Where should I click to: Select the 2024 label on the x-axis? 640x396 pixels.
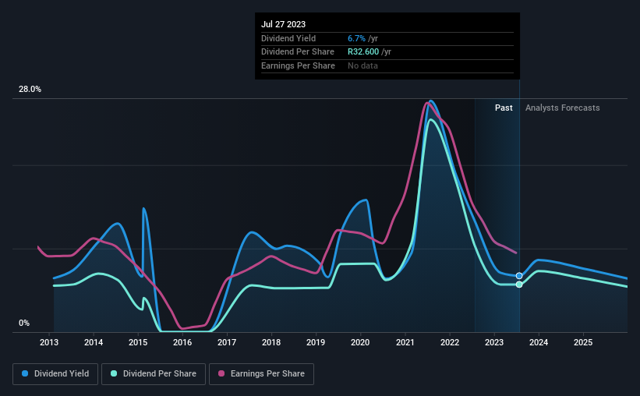pyautogui.click(x=539, y=342)
